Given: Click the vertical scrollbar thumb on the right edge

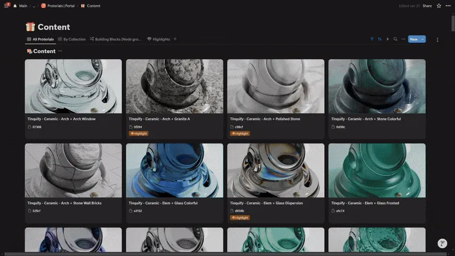Looking at the screenshot, I should tap(453, 23).
